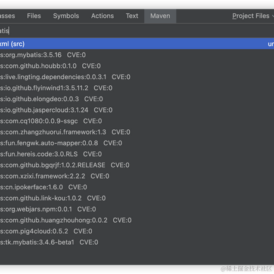Click the search input field
Image resolution: width=274 pixels, height=274 pixels.
point(137,31)
